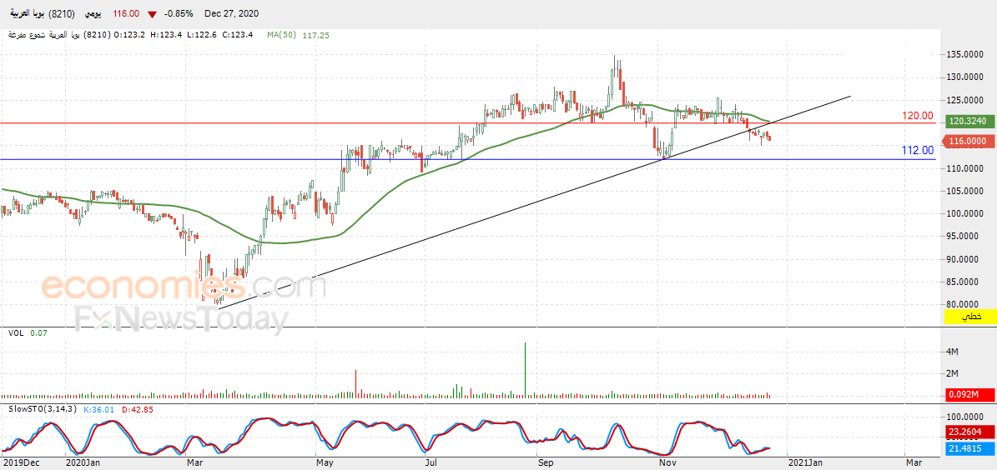Click the VOL indicator label

coord(16,332)
